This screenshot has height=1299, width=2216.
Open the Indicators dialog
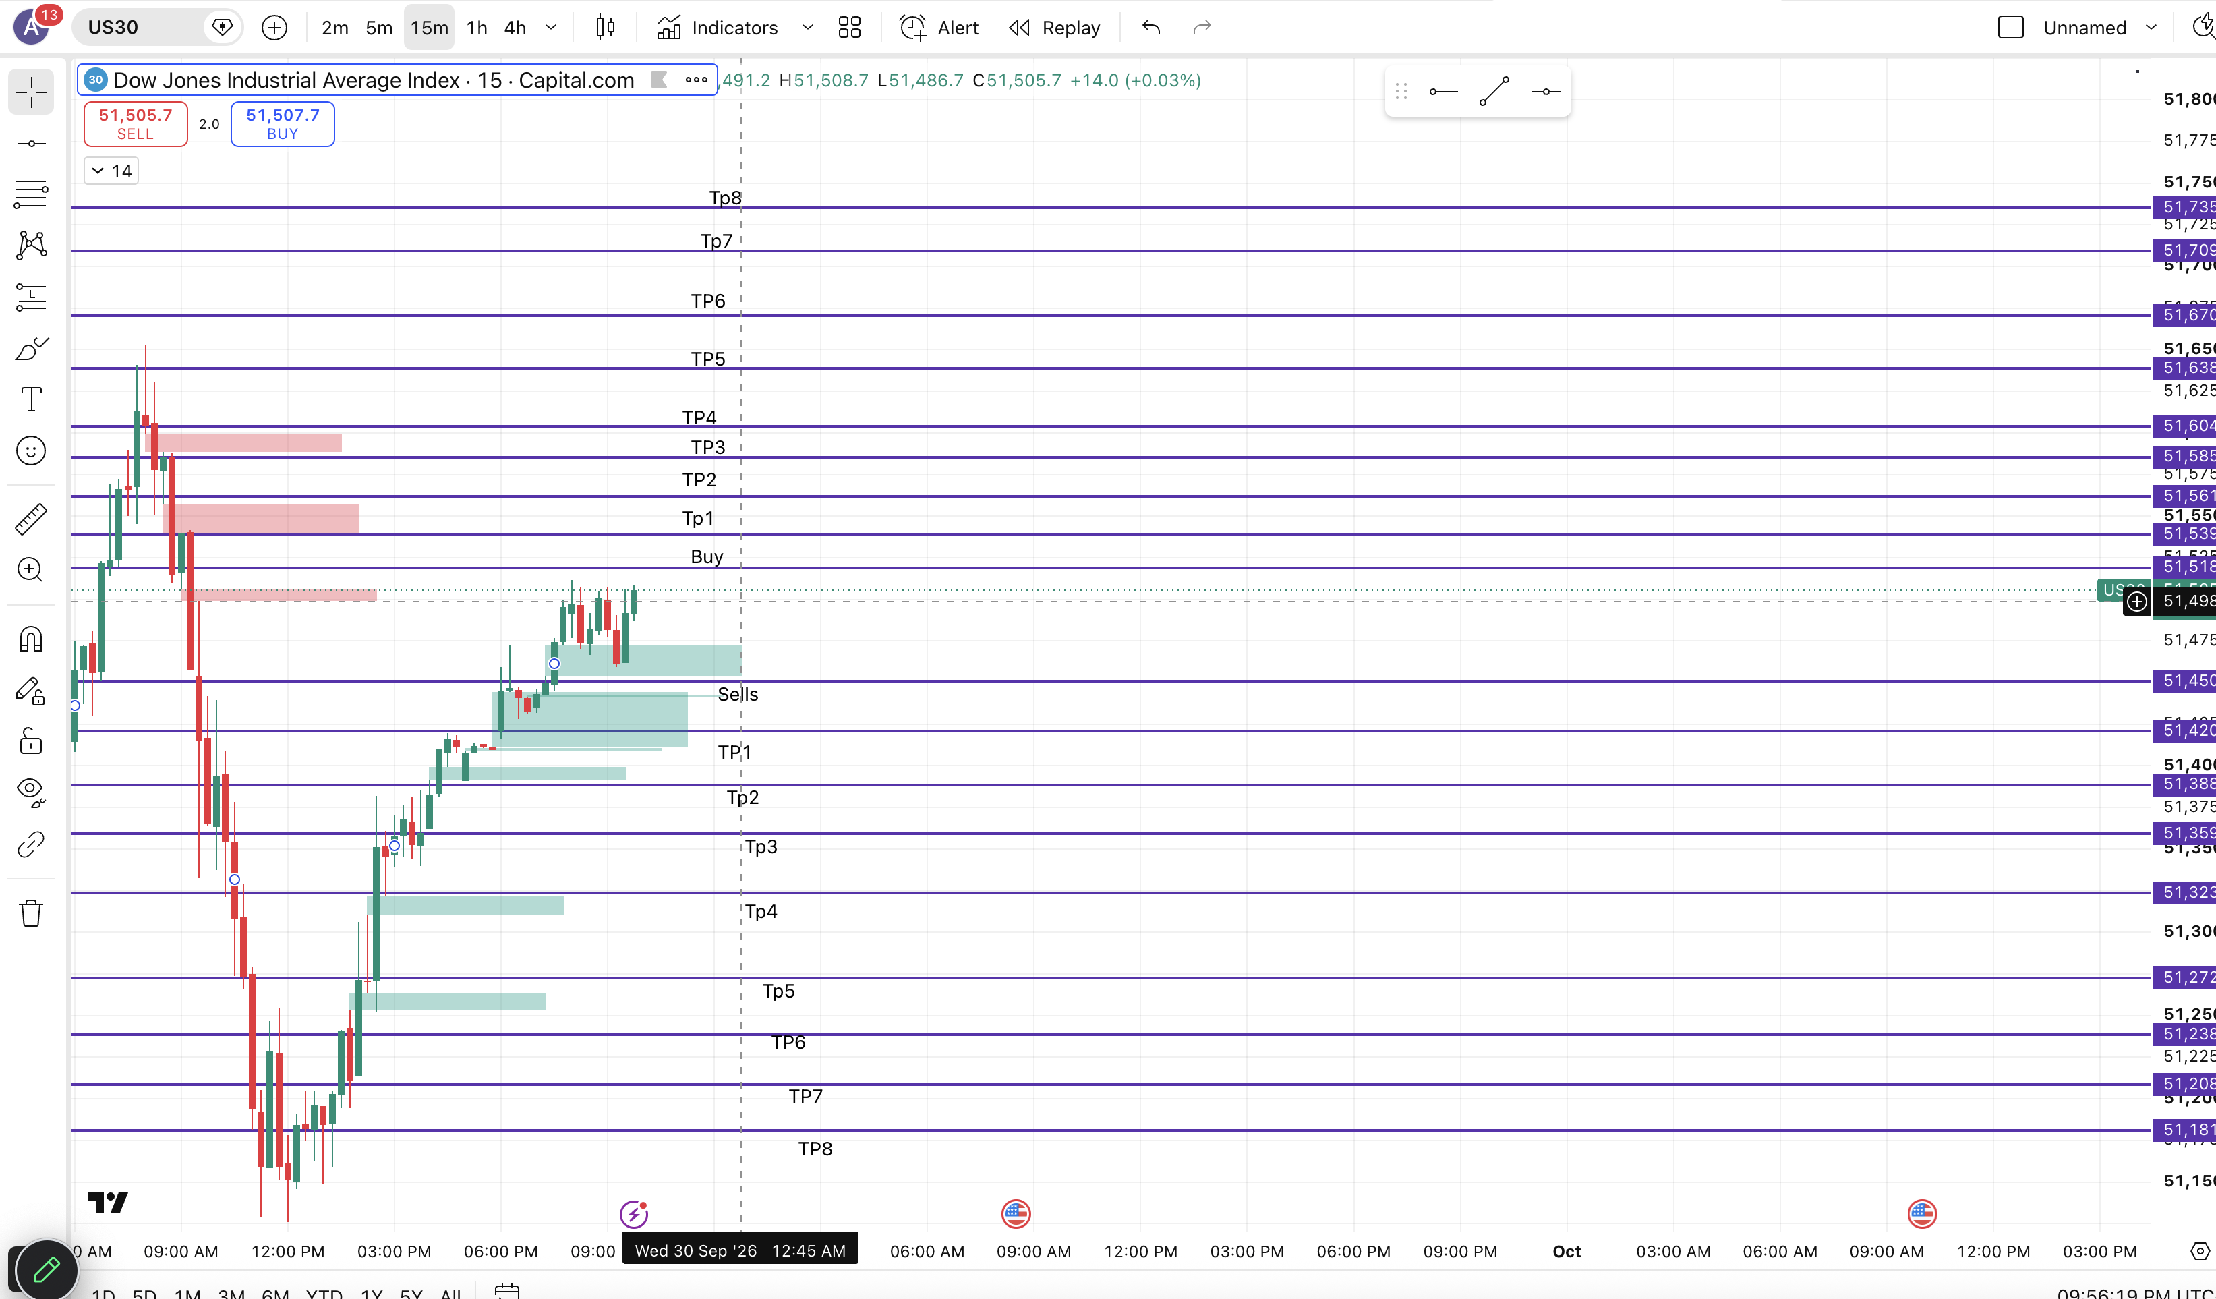point(718,28)
